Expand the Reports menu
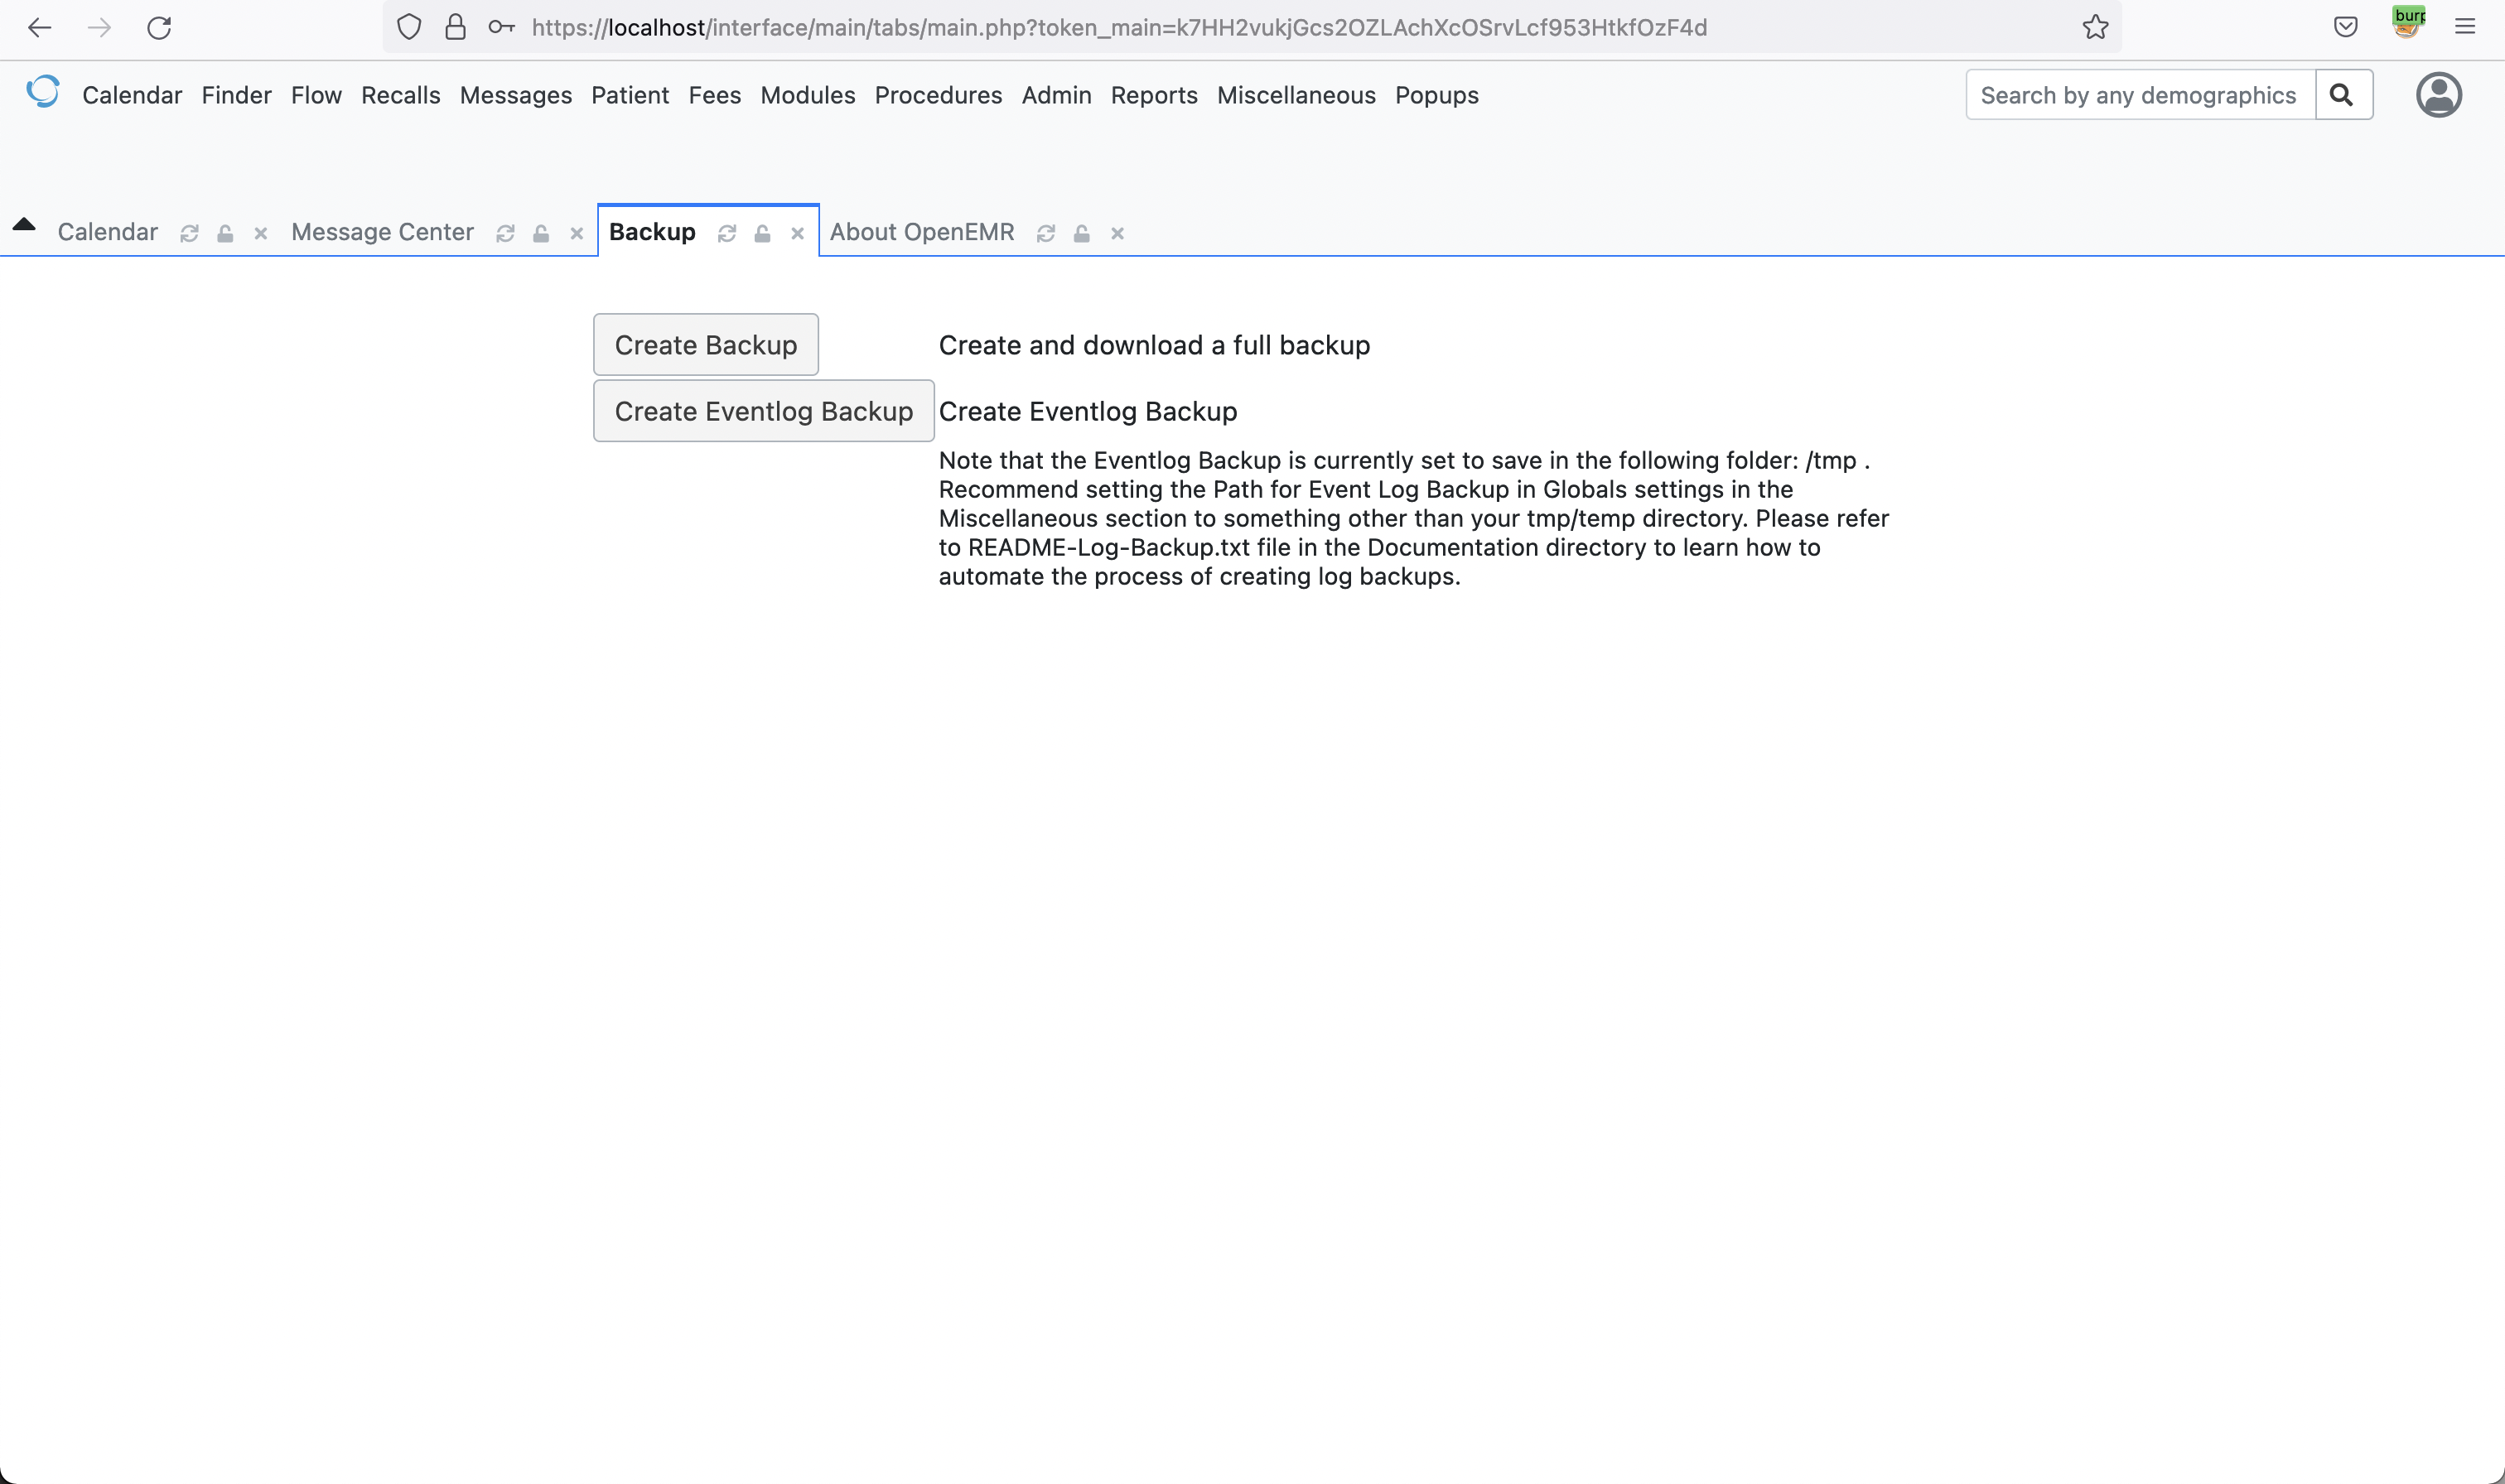The height and width of the screenshot is (1484, 2505). 1153,95
